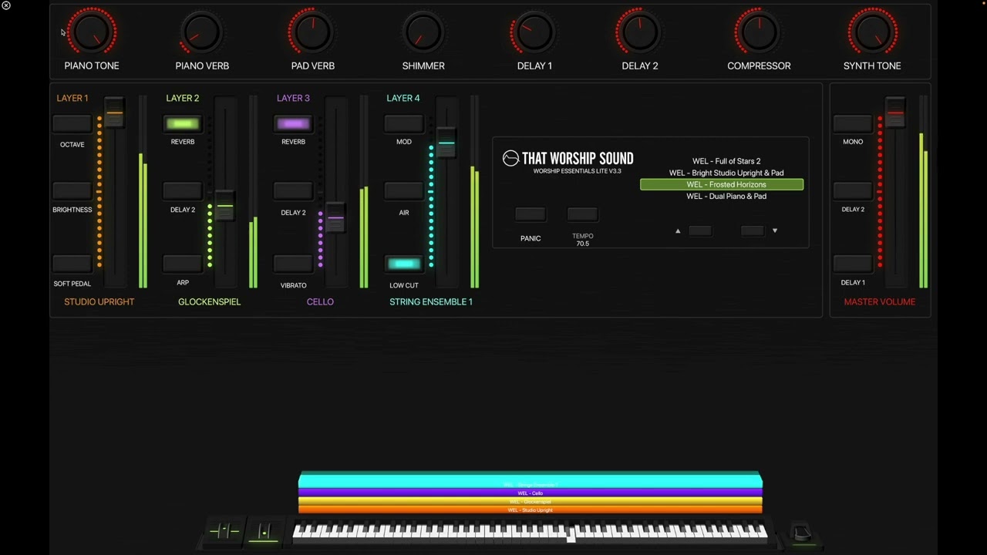The height and width of the screenshot is (555, 987).
Task: Click the yellow WEL - Glockenspiel layer bar
Action: [x=531, y=502]
